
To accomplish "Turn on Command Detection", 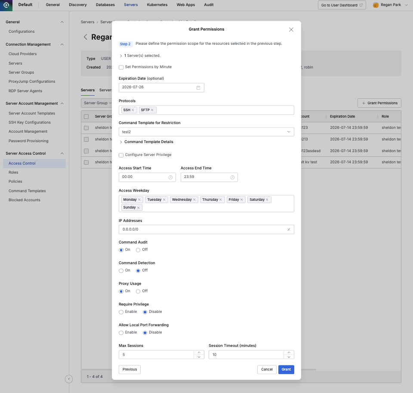I will pyautogui.click(x=121, y=270).
